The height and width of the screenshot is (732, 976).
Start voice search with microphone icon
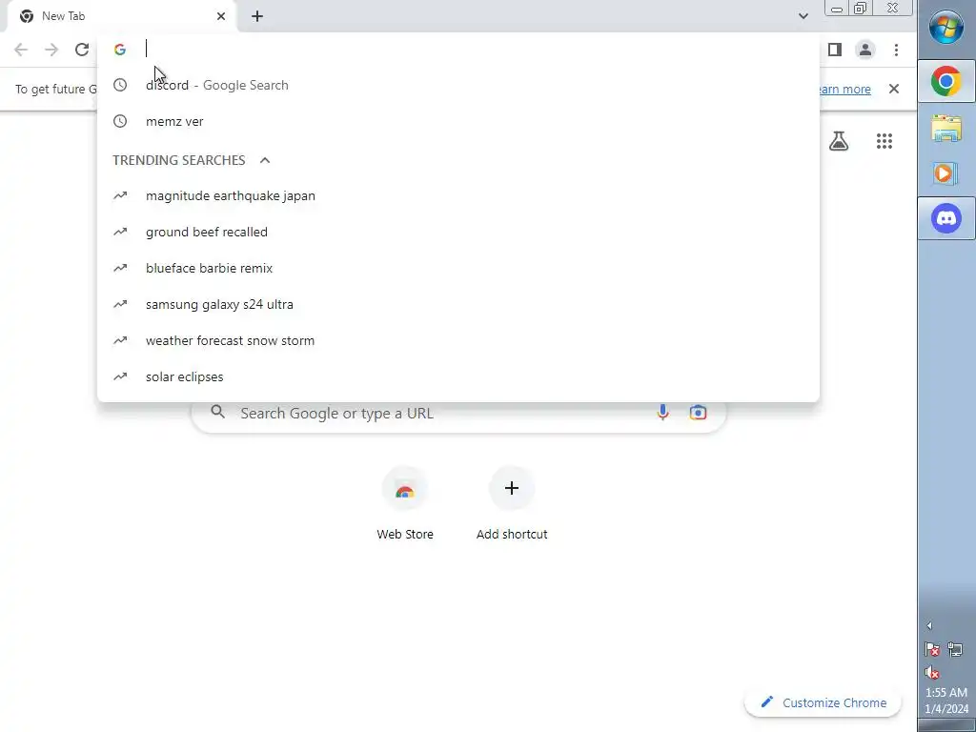(663, 412)
